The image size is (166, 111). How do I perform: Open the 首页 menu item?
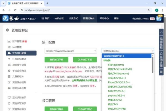pos(46,19)
